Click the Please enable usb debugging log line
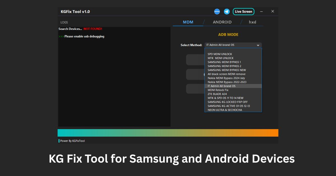Image resolution: width=336 pixels, height=176 pixels. tap(84, 36)
